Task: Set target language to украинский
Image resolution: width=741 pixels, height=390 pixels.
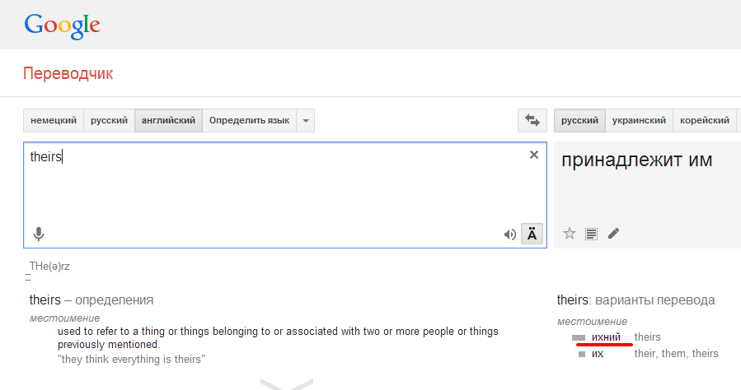Action: tap(639, 120)
